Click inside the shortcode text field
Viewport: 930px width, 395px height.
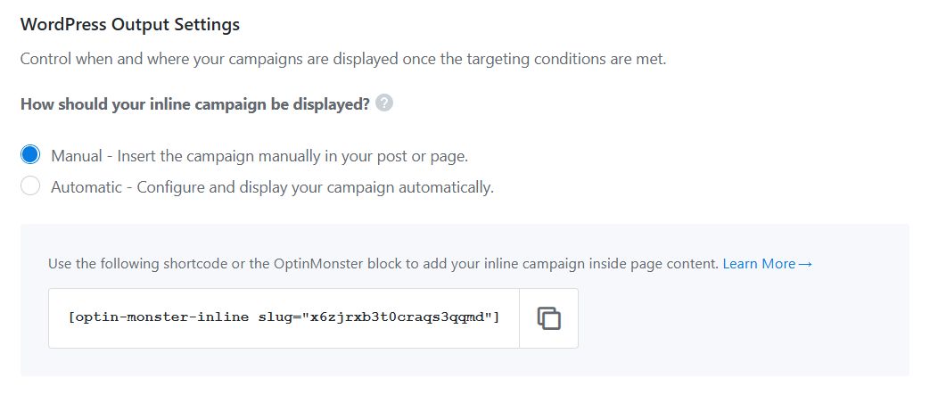tap(284, 317)
